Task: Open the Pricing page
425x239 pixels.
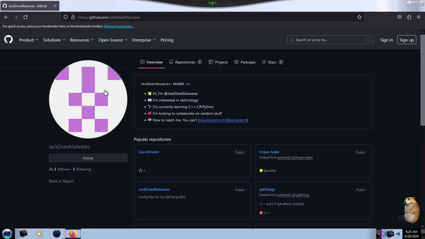Action: (x=167, y=40)
